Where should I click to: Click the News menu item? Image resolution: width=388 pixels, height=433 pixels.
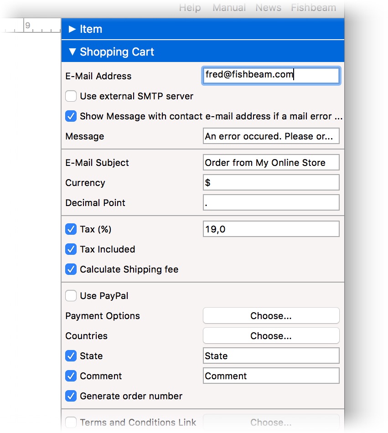pos(268,8)
